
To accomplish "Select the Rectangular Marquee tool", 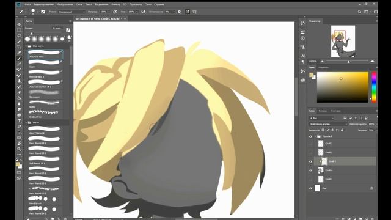I will pos(19,30).
